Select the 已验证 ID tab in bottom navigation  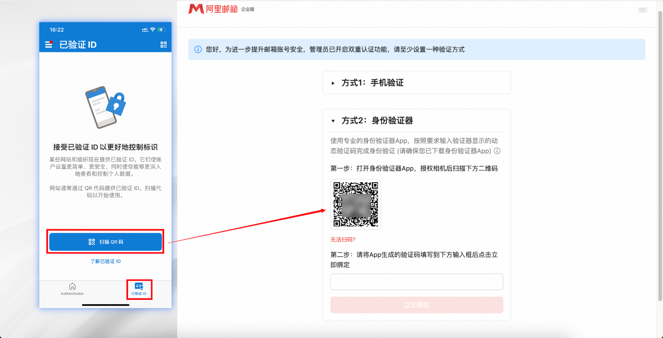click(x=139, y=289)
